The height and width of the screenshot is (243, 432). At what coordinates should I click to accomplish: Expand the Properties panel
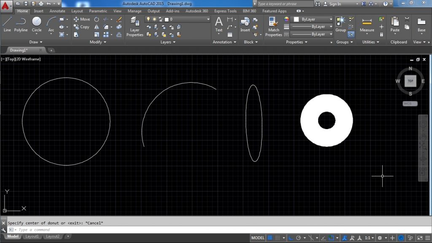click(x=297, y=42)
